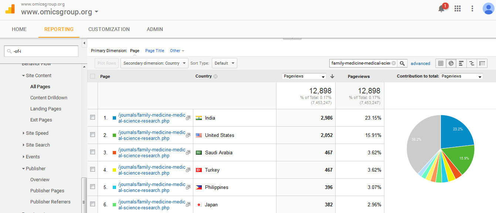Image resolution: width=496 pixels, height=213 pixels.
Task: Switch to Comparison view
Action: 472,63
